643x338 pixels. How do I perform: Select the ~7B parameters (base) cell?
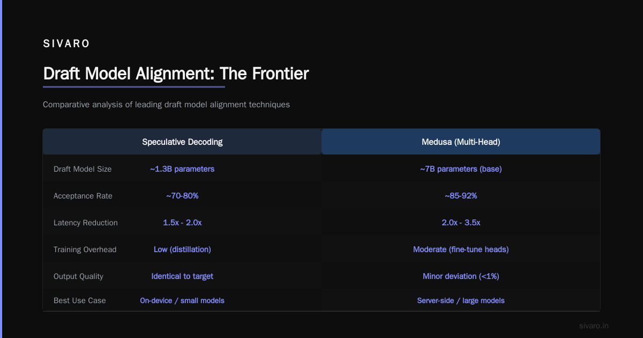point(461,169)
